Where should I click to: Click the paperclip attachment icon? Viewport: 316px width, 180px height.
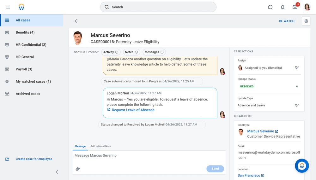[78, 169]
